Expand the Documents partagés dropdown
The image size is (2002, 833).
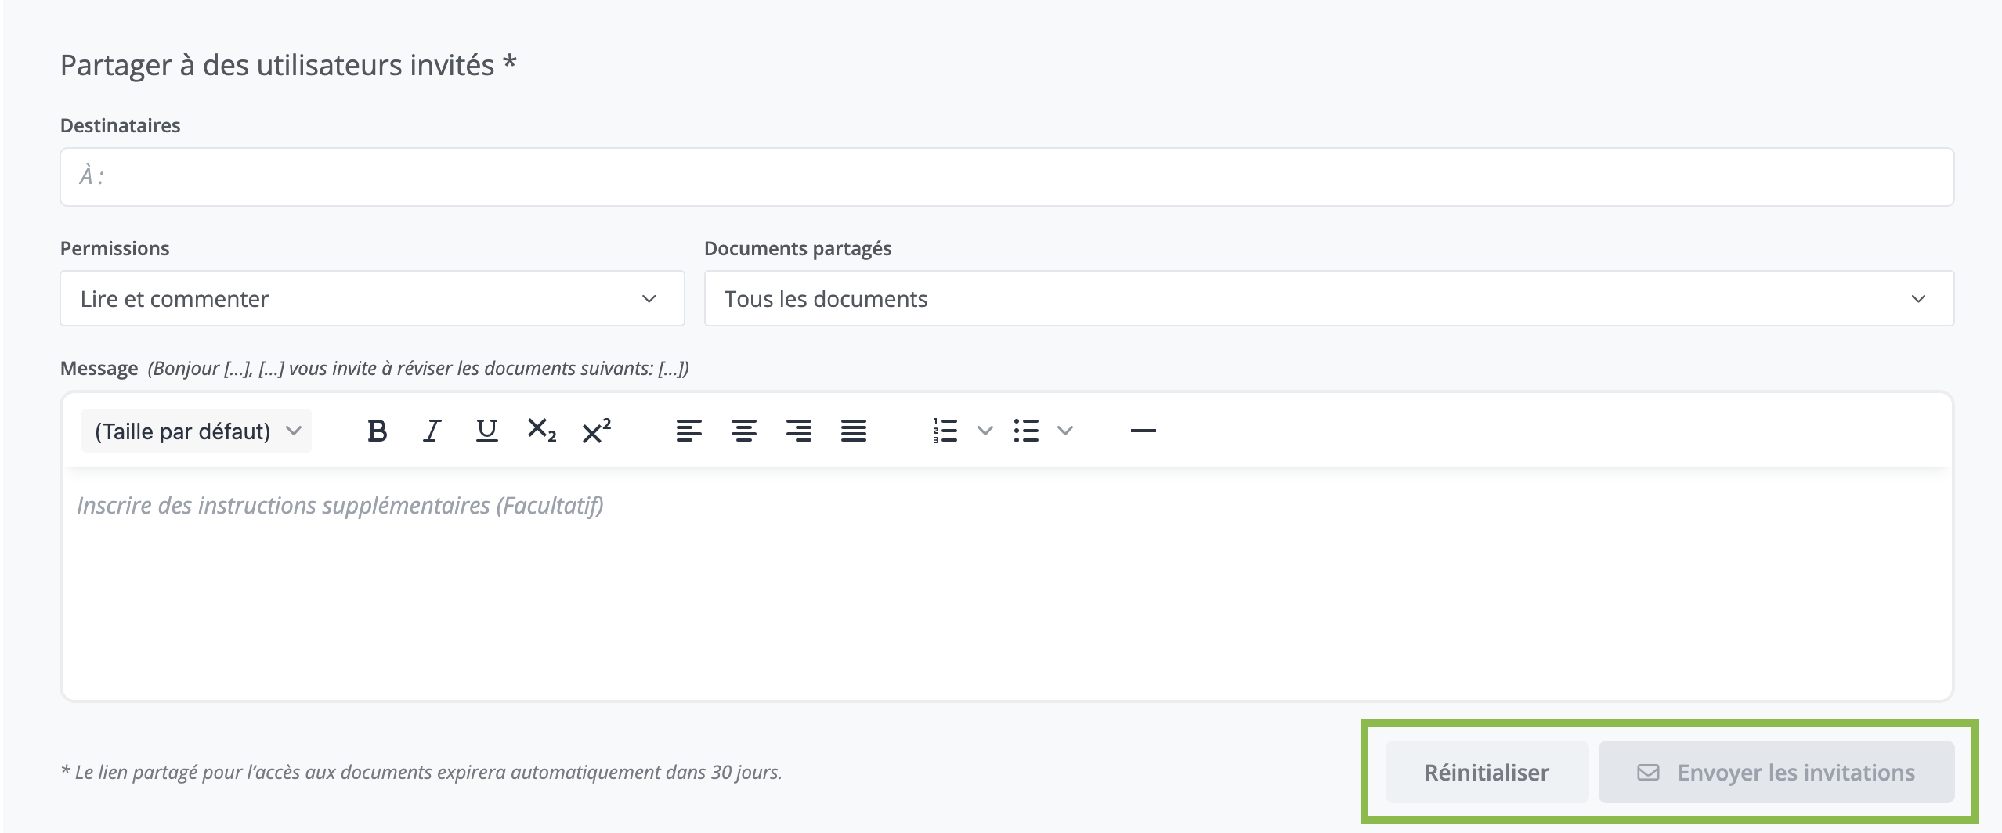click(1328, 299)
